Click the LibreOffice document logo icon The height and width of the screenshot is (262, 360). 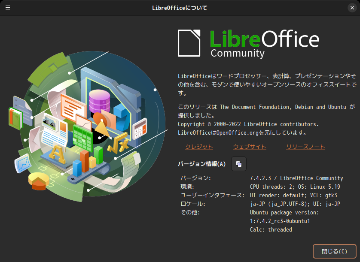tap(189, 43)
